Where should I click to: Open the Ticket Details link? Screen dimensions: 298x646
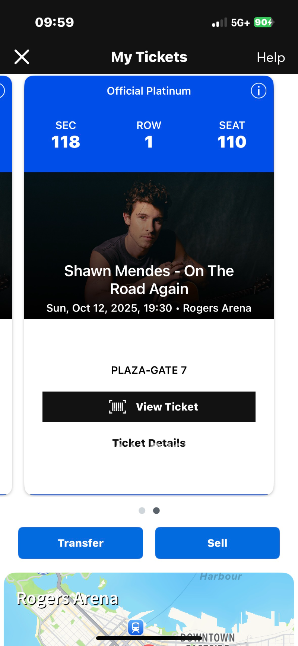click(149, 443)
